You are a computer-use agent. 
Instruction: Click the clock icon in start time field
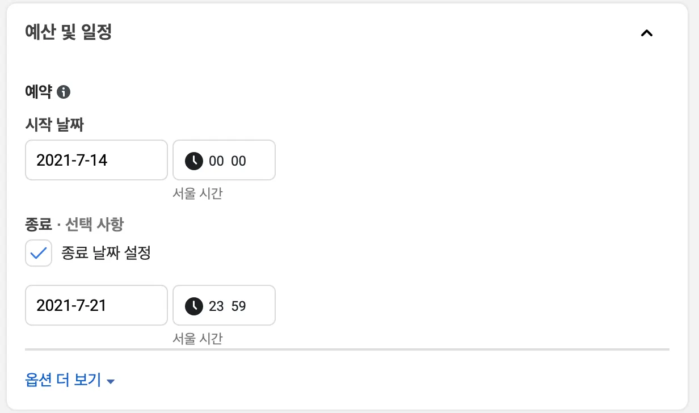point(194,161)
